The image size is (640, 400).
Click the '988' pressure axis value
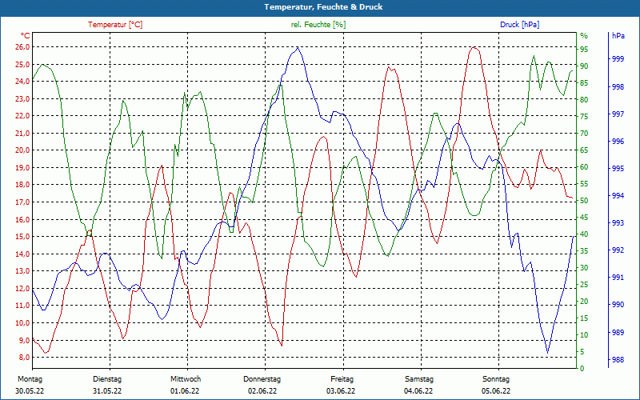(x=618, y=359)
